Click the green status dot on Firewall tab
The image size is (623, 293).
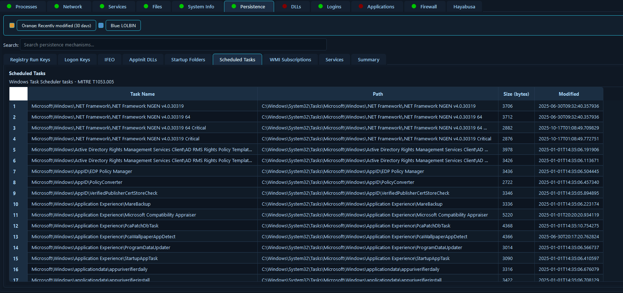[x=414, y=7]
